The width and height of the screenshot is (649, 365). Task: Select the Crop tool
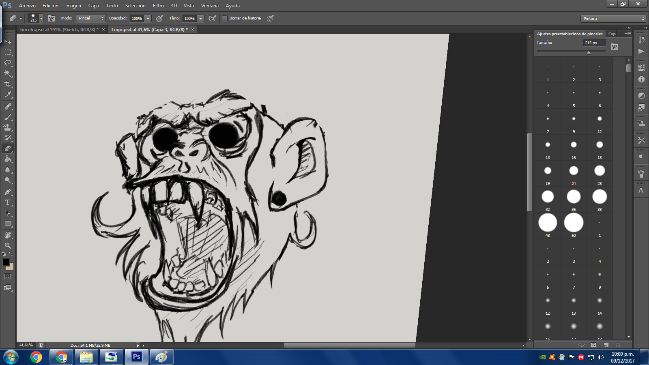pyautogui.click(x=8, y=84)
